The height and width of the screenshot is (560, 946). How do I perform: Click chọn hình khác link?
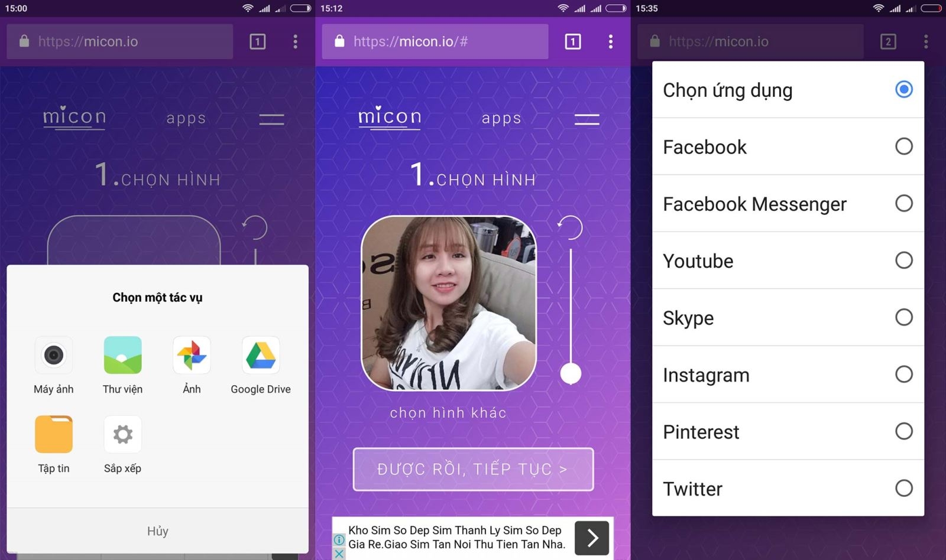[x=448, y=413]
